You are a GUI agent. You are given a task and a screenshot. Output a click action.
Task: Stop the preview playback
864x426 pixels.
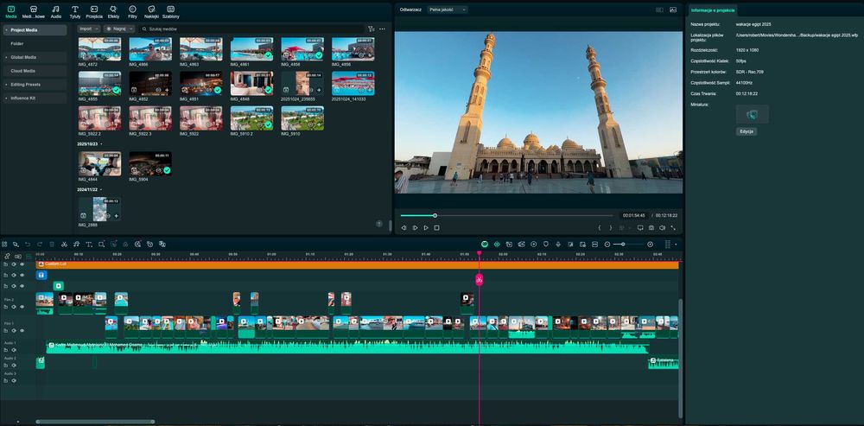tap(436, 227)
